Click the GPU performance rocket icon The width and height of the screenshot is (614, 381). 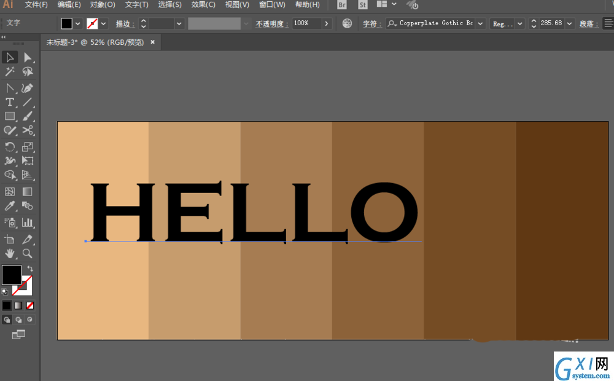pos(413,5)
